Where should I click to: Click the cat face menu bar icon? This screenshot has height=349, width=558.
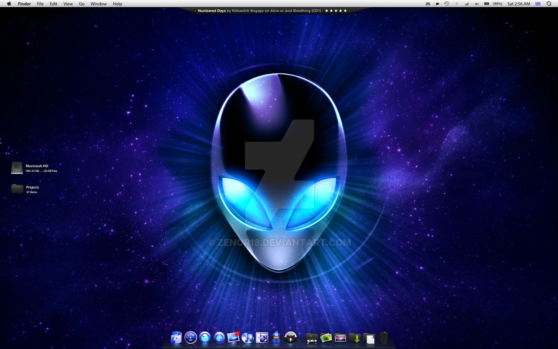click(x=428, y=4)
